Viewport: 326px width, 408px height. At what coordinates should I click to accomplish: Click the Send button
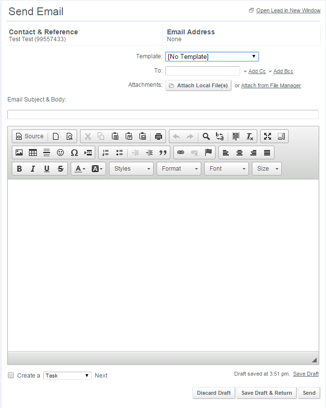309,393
